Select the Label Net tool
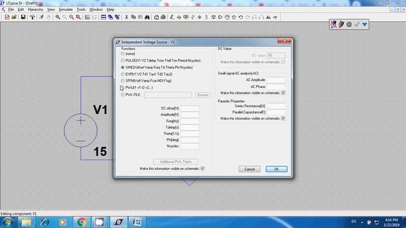 pos(186,17)
